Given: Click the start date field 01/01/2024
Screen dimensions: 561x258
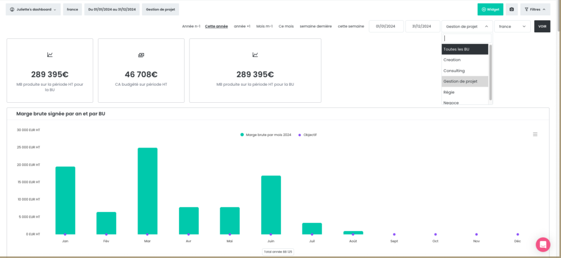Looking at the screenshot, I should coord(386,26).
